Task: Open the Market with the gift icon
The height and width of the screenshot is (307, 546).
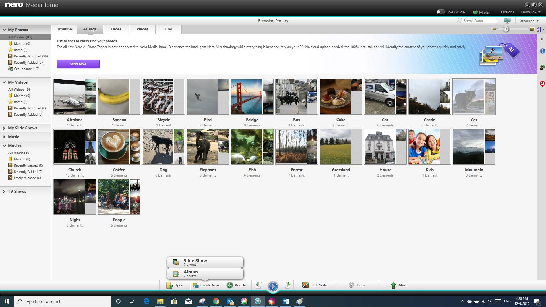Action: point(476,12)
